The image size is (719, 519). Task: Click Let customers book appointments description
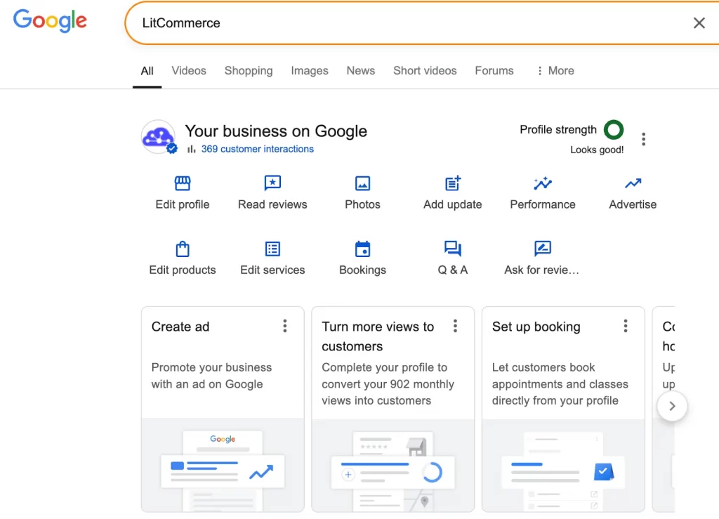click(x=560, y=383)
